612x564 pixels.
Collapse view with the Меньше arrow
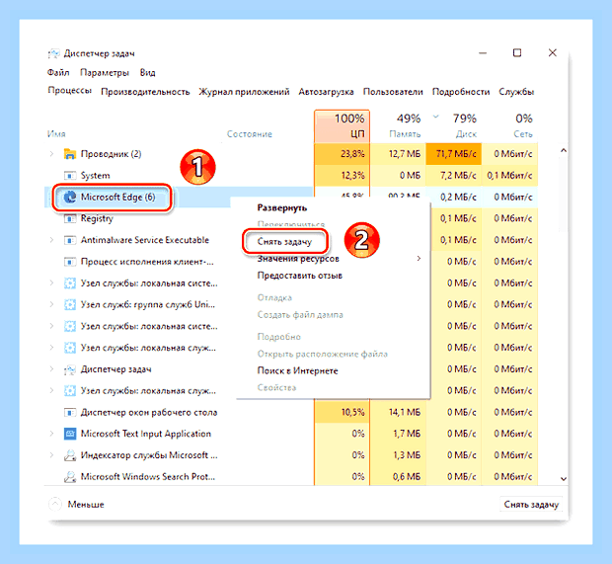pyautogui.click(x=55, y=504)
